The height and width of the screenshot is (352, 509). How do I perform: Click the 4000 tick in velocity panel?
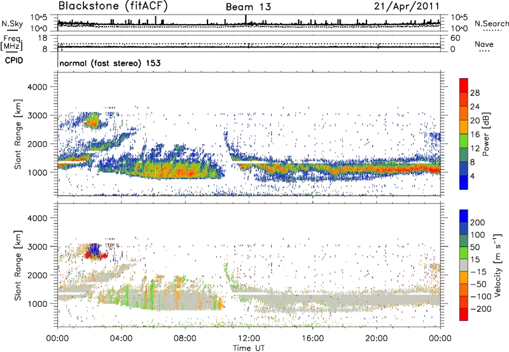(x=37, y=218)
